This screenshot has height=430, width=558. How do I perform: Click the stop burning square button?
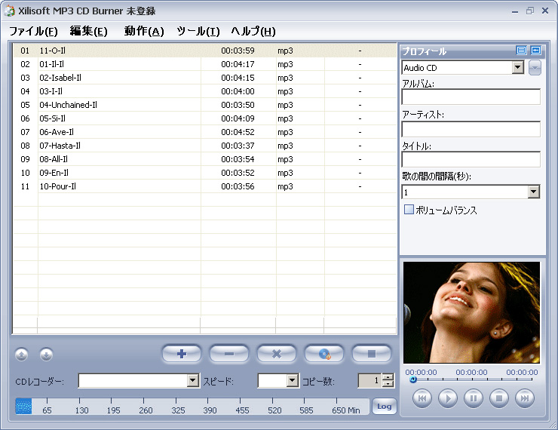(372, 353)
